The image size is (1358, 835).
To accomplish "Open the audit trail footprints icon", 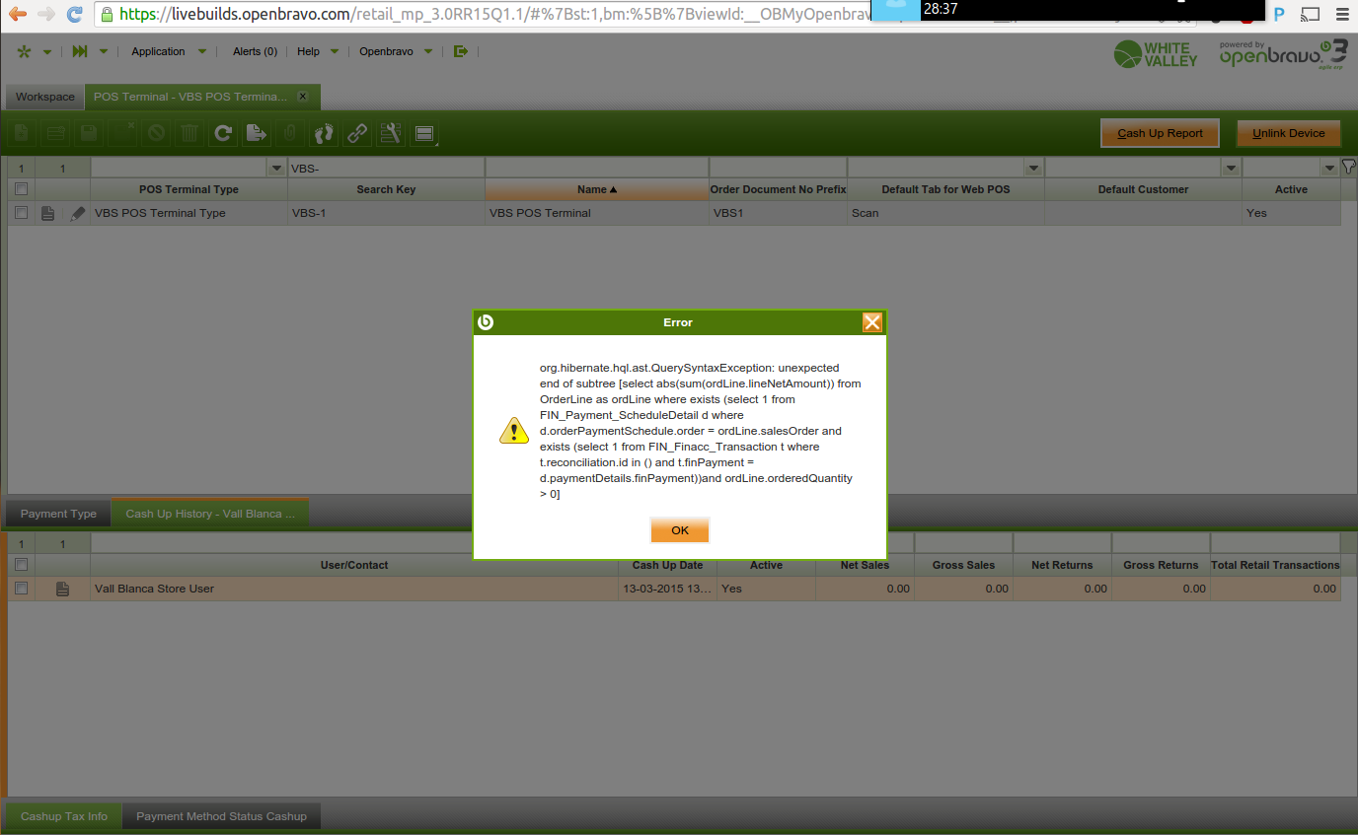I will [324, 133].
